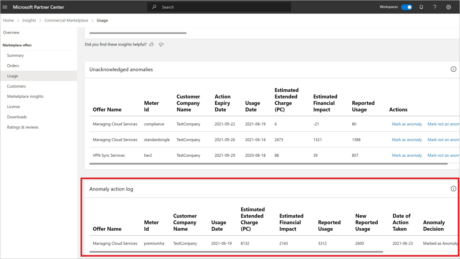This screenshot has width=460, height=259.
Task: Open Marketplace insights in sidebar
Action: pos(25,97)
